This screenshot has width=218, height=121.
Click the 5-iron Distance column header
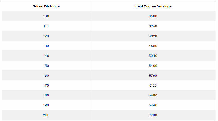click(46, 6)
